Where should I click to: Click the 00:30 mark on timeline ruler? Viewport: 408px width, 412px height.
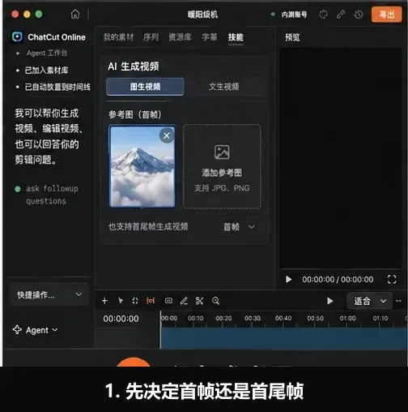pyautogui.click(x=253, y=318)
